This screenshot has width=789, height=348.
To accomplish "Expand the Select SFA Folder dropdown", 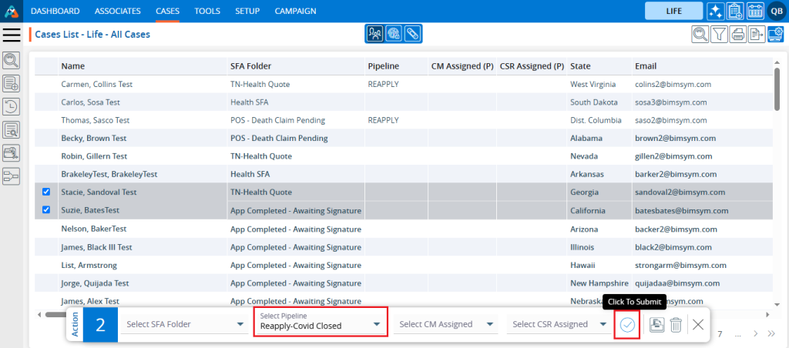I will pos(183,325).
